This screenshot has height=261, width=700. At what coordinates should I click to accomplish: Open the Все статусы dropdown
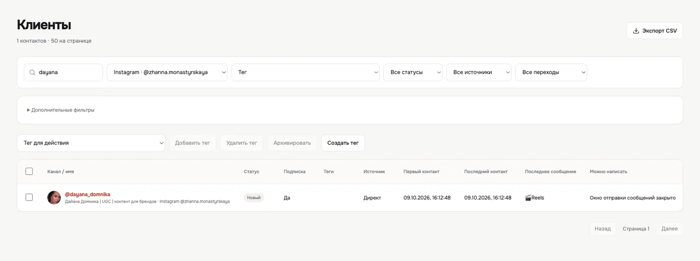pyautogui.click(x=413, y=72)
